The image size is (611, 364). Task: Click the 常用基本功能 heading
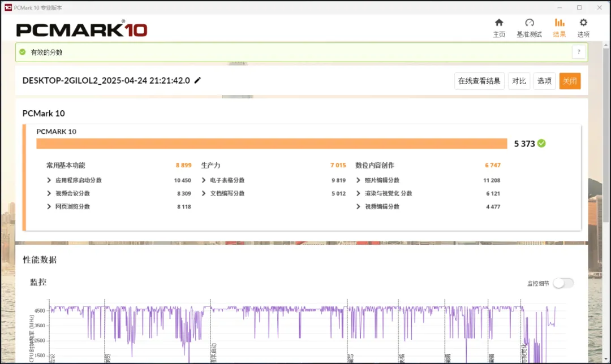(x=66, y=165)
